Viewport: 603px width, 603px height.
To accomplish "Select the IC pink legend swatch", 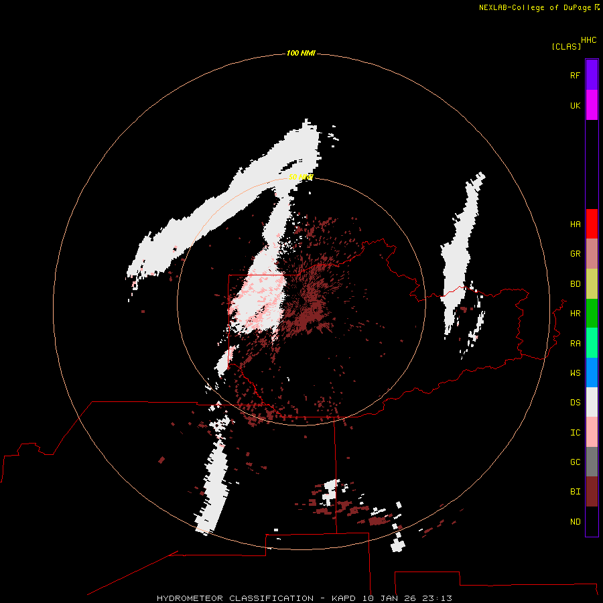I will click(x=592, y=432).
